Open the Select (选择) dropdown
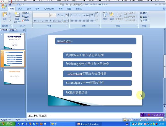Screen dimensions: 166x127 pos(144,20)
